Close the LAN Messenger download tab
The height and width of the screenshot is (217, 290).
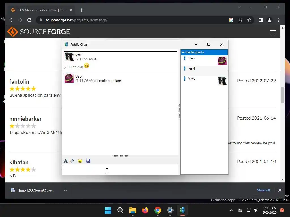pyautogui.click(x=71, y=10)
